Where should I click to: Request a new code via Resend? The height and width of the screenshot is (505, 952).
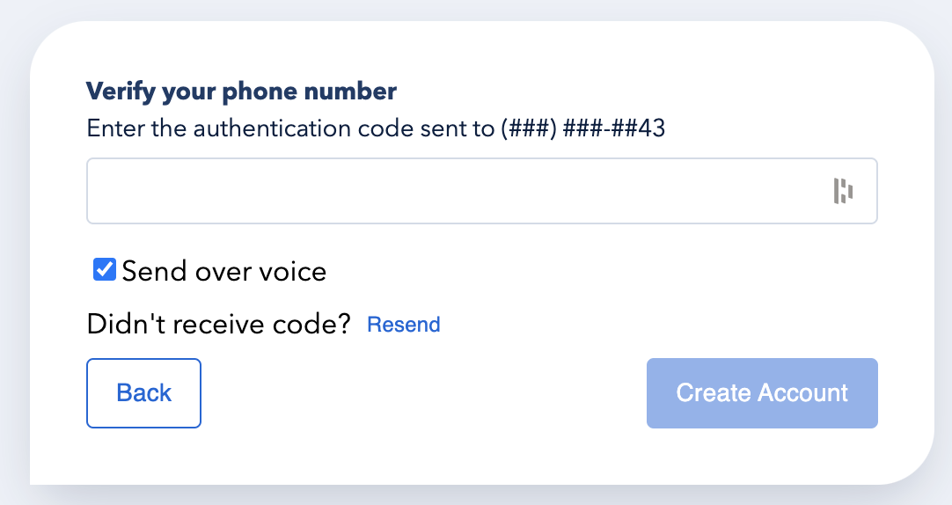(x=403, y=325)
